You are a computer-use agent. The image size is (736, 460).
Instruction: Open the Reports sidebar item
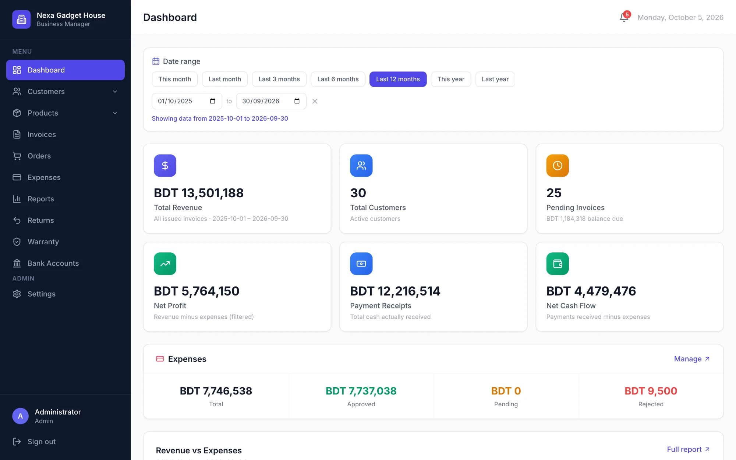pos(66,199)
